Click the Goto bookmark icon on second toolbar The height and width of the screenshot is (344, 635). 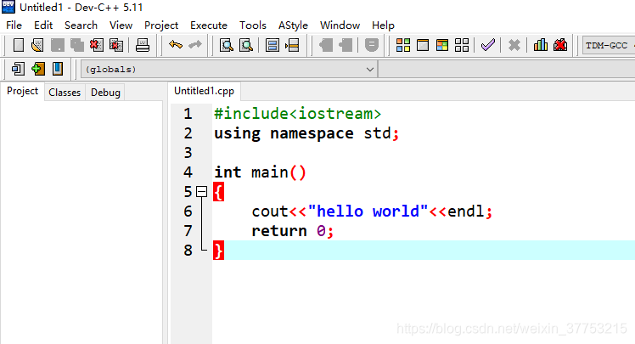point(58,69)
